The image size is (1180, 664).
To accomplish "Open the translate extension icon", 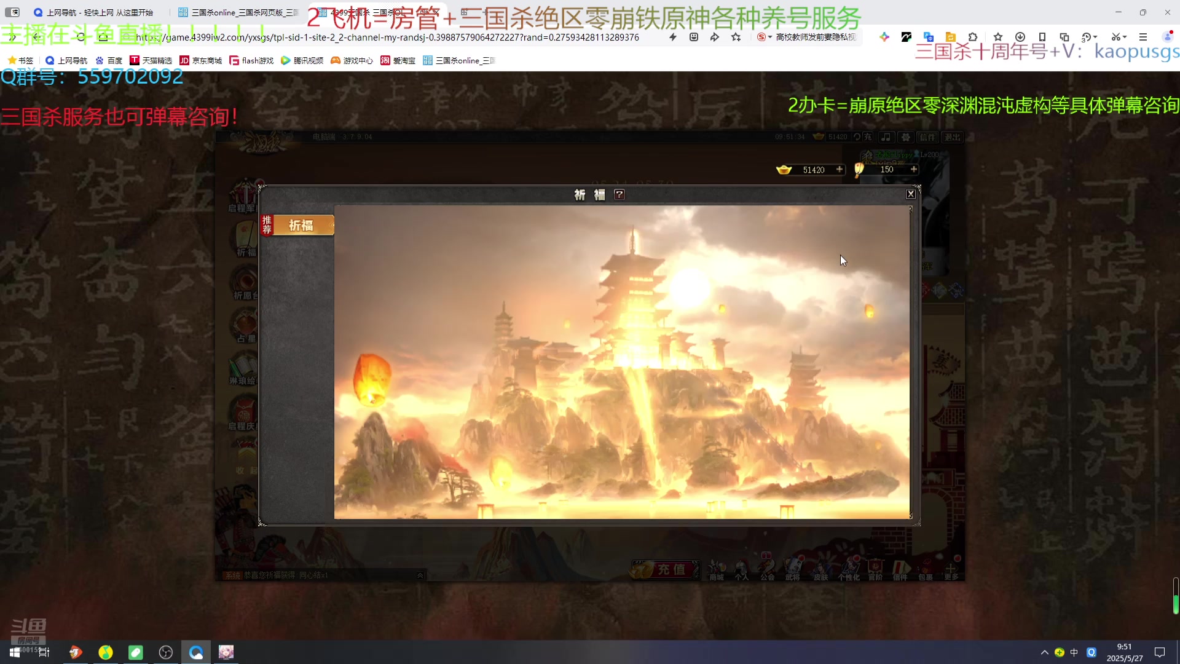I will [x=929, y=38].
